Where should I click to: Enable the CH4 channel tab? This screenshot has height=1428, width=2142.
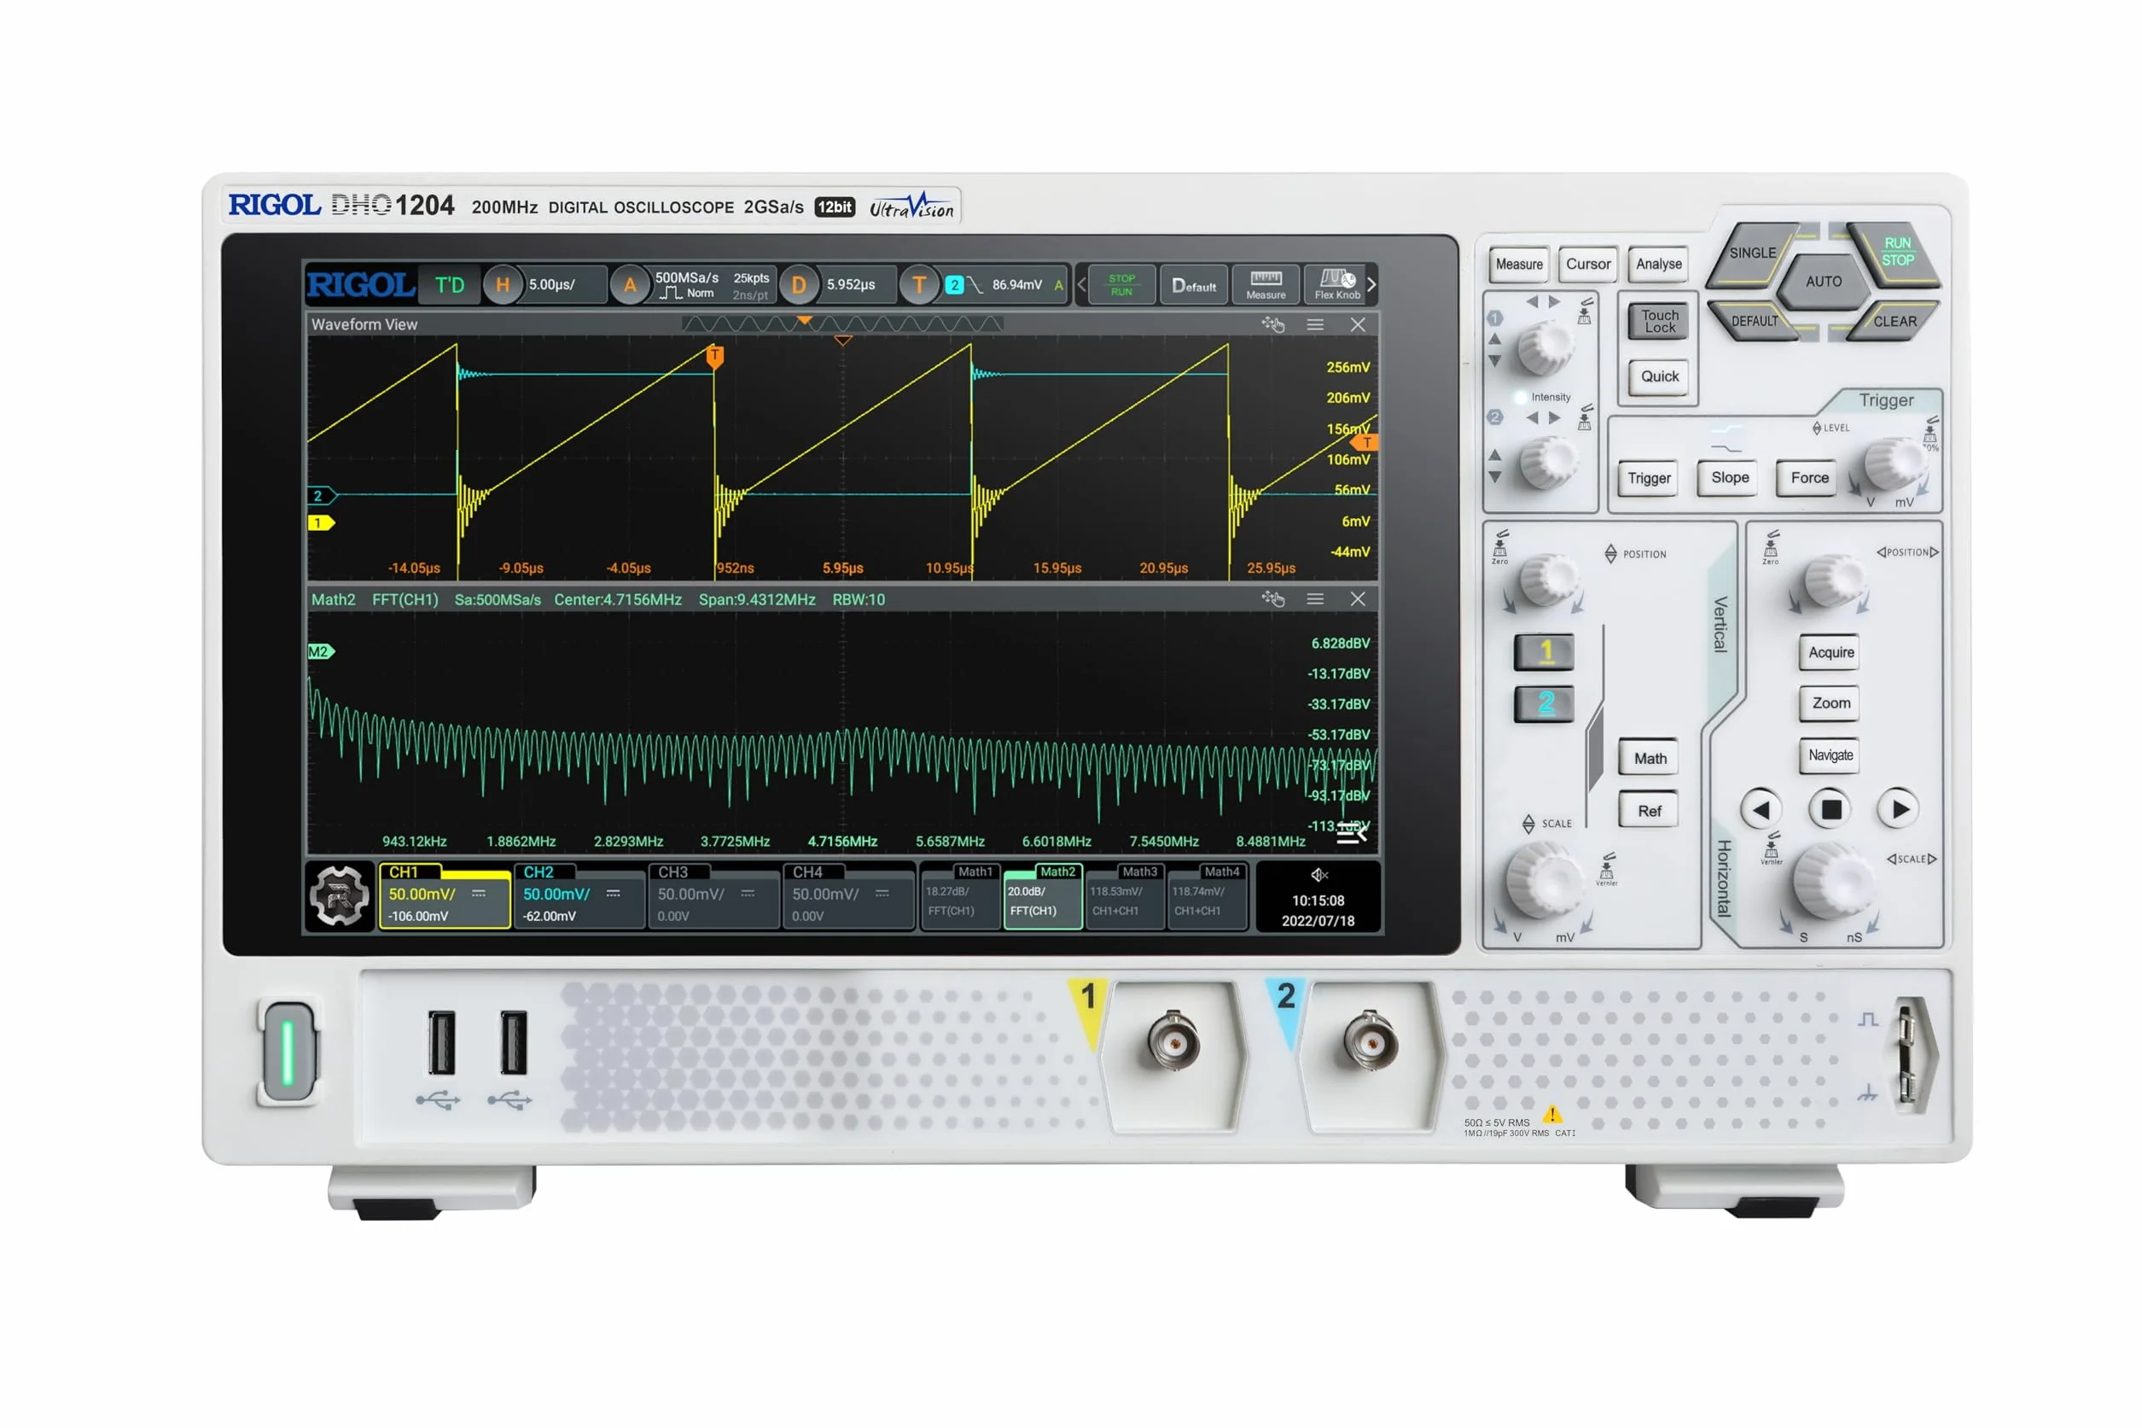[x=847, y=895]
